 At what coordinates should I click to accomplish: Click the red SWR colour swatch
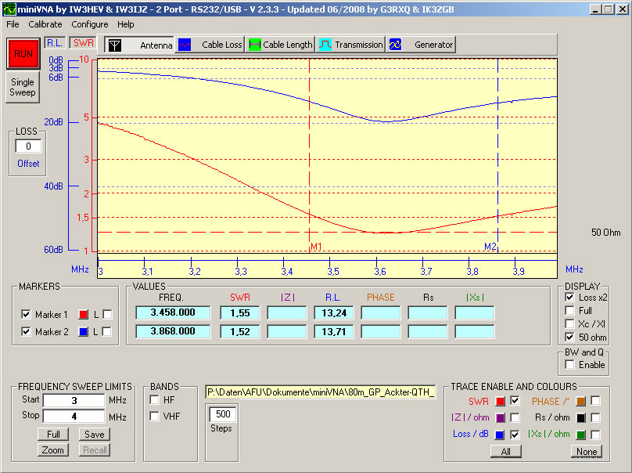(500, 401)
